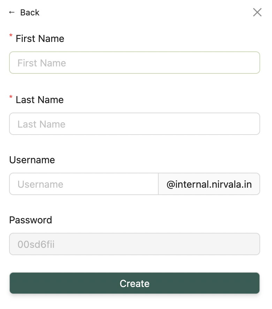This screenshot has height=309, width=272.
Task: Click the Password label text
Action: pos(30,220)
